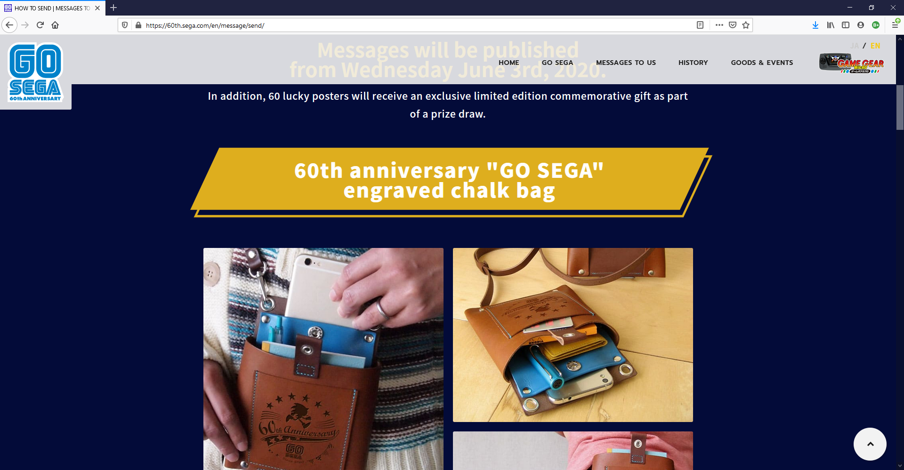Click the browser Back arrow button
This screenshot has width=904, height=470.
tap(9, 25)
